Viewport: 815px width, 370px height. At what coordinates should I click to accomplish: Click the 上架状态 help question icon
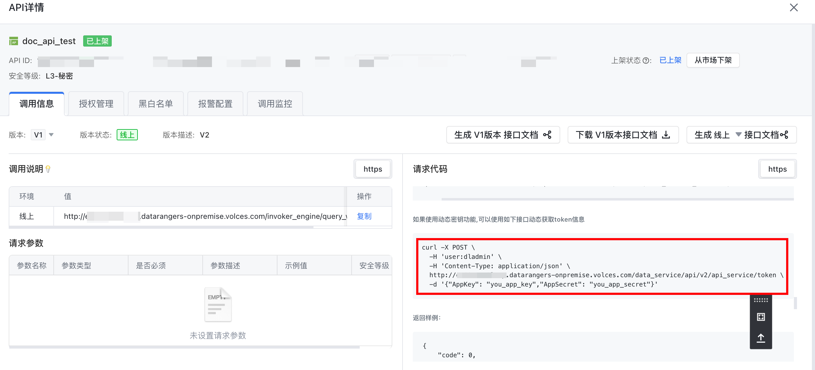tap(646, 61)
